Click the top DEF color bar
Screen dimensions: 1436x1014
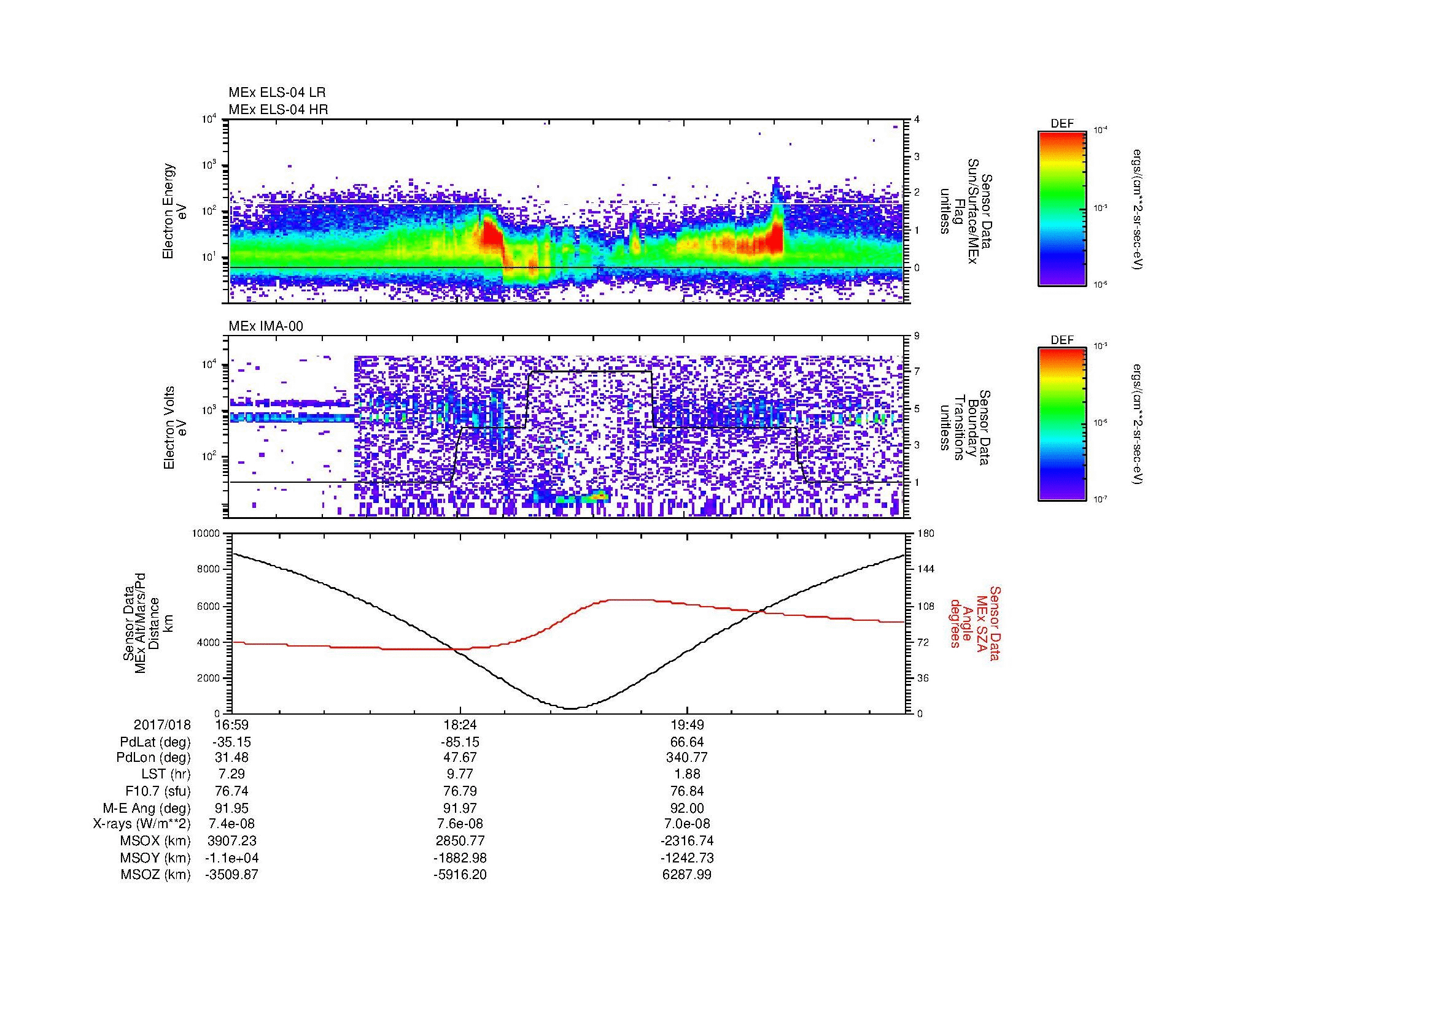1062,208
